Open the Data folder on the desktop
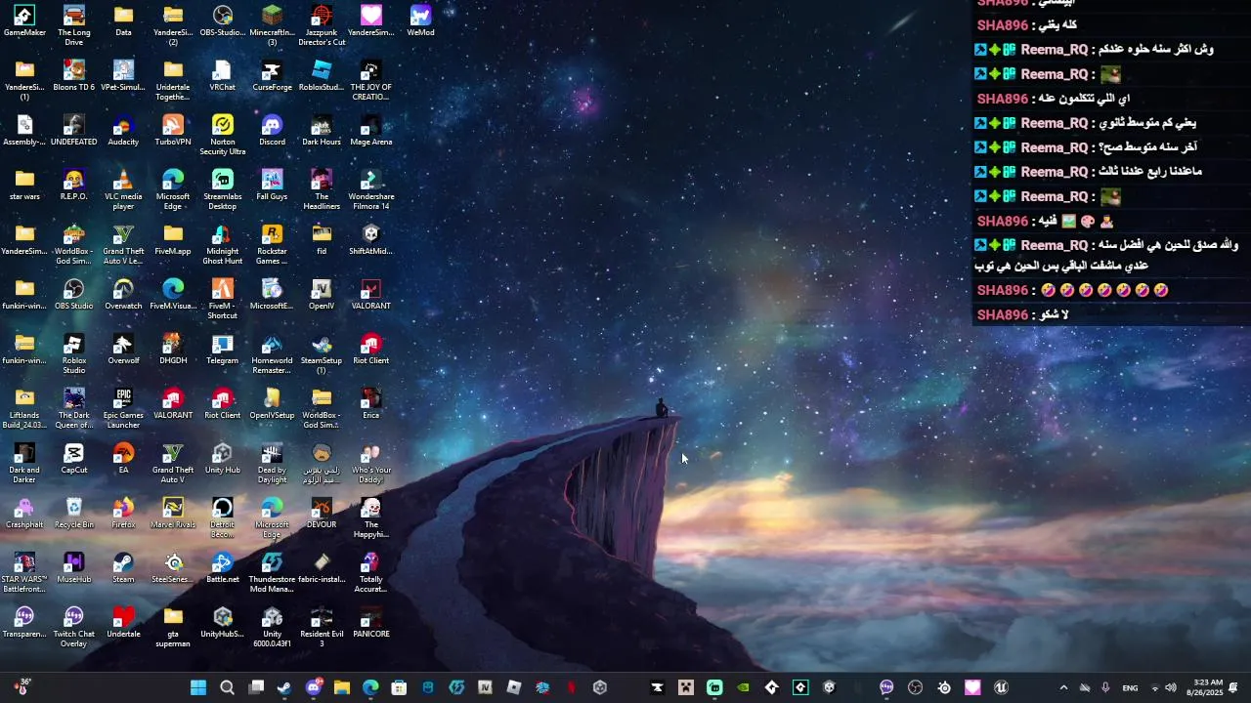The image size is (1251, 703). click(123, 21)
